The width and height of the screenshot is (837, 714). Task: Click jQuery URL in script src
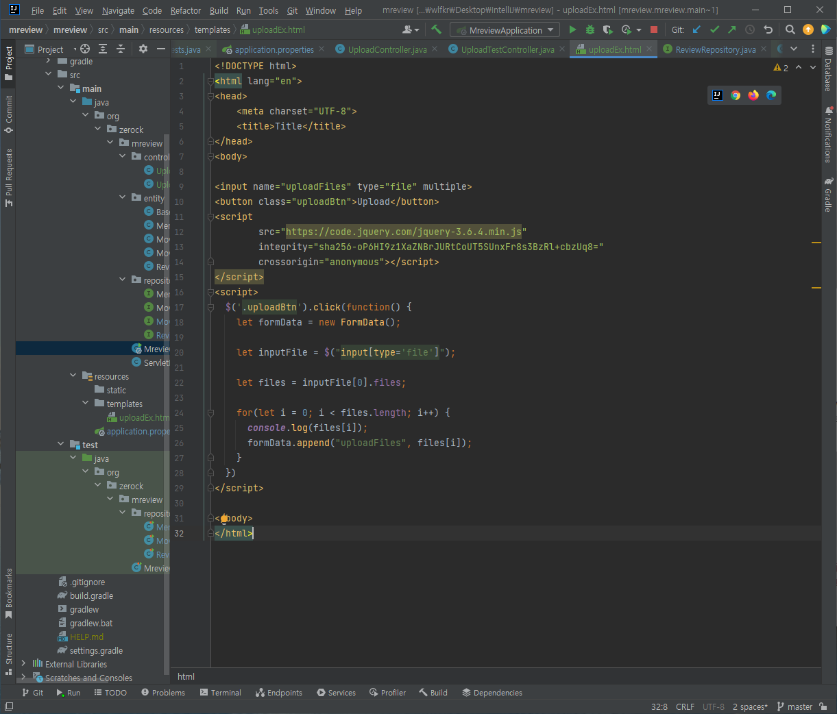tap(403, 232)
